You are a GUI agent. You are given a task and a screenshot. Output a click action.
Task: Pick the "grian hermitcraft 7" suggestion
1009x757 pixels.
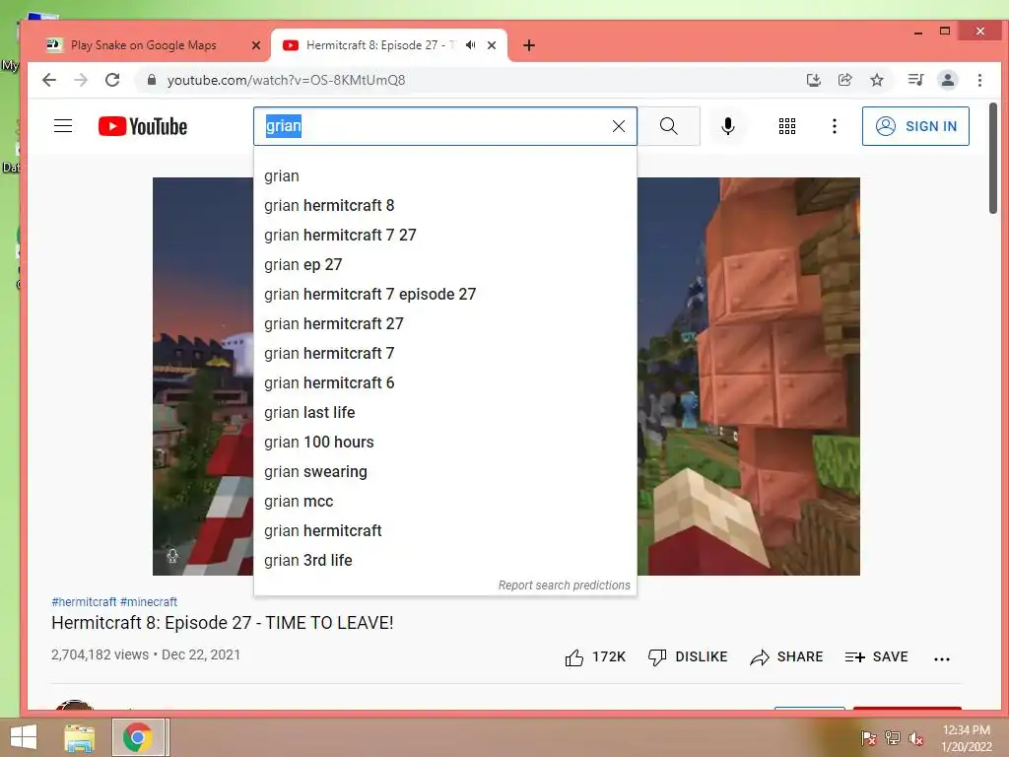tap(444, 354)
